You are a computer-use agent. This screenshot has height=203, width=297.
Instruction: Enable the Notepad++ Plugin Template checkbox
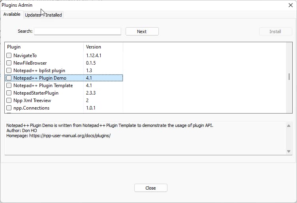tap(9, 86)
